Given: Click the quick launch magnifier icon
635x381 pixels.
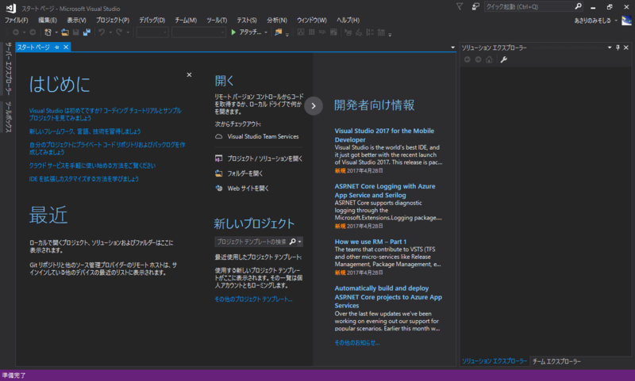Looking at the screenshot, I should 579,6.
